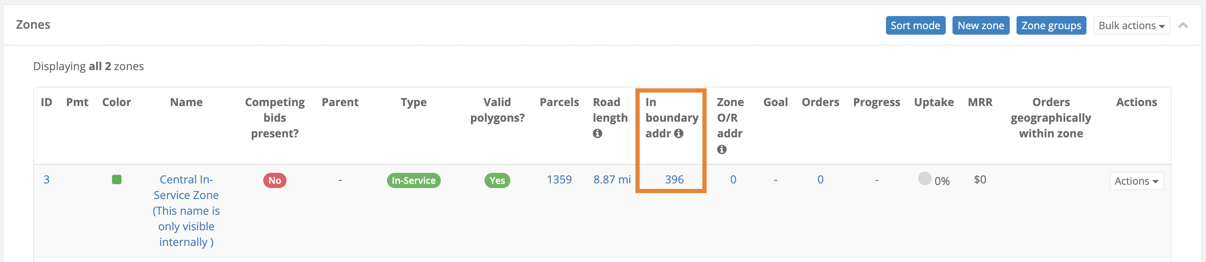
Task: Open the Bulk actions dropdown
Action: (1131, 26)
